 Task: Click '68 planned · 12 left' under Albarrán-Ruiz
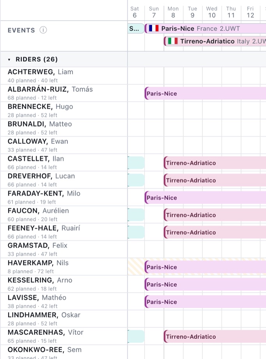pyautogui.click(x=32, y=98)
